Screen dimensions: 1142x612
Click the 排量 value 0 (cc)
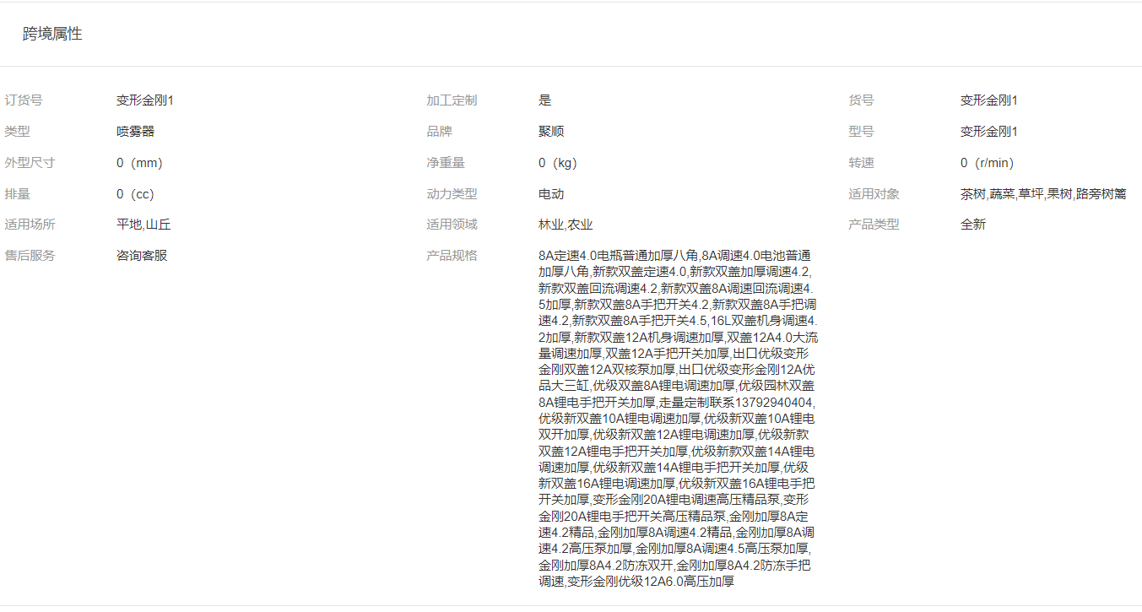pos(135,194)
